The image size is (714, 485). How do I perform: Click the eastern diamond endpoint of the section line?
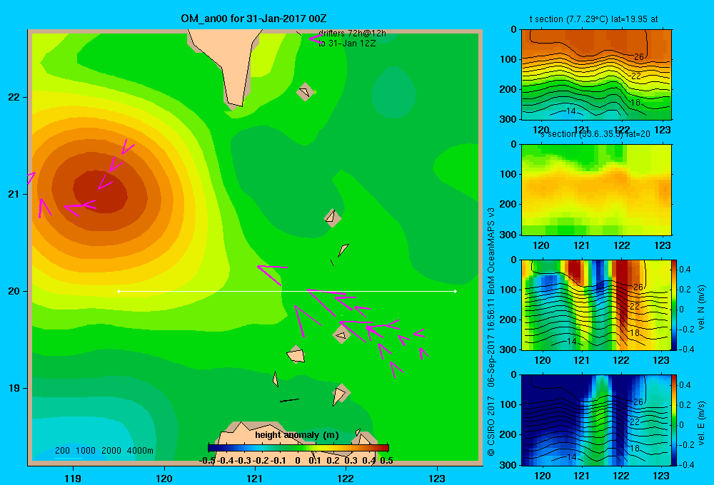(x=456, y=291)
